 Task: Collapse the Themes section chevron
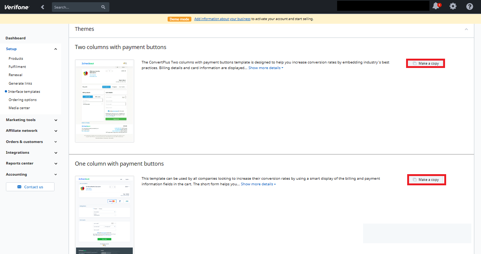tap(466, 29)
